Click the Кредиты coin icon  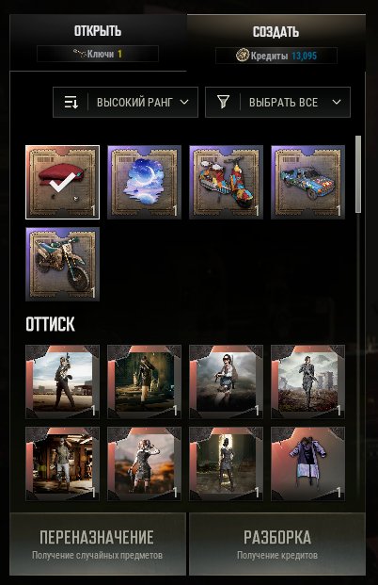coord(242,56)
